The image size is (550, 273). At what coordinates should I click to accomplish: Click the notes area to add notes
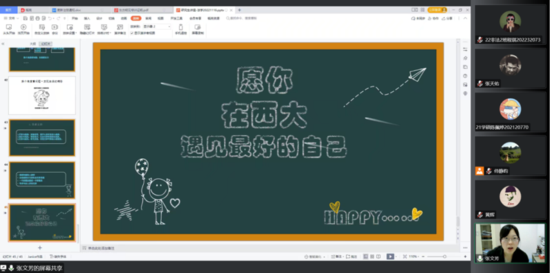[268, 248]
